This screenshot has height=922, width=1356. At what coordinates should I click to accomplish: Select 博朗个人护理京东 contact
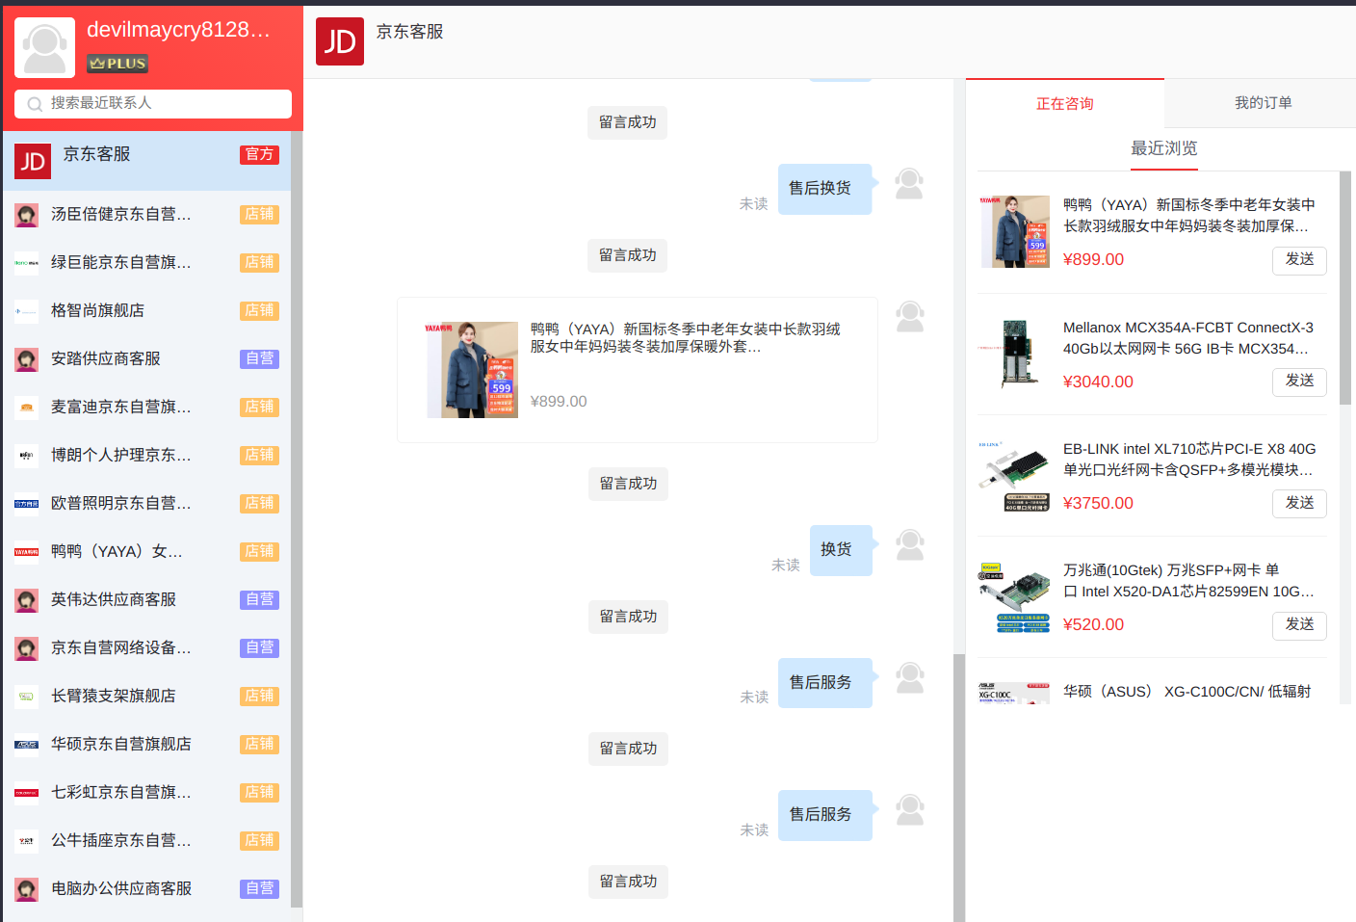coord(146,455)
